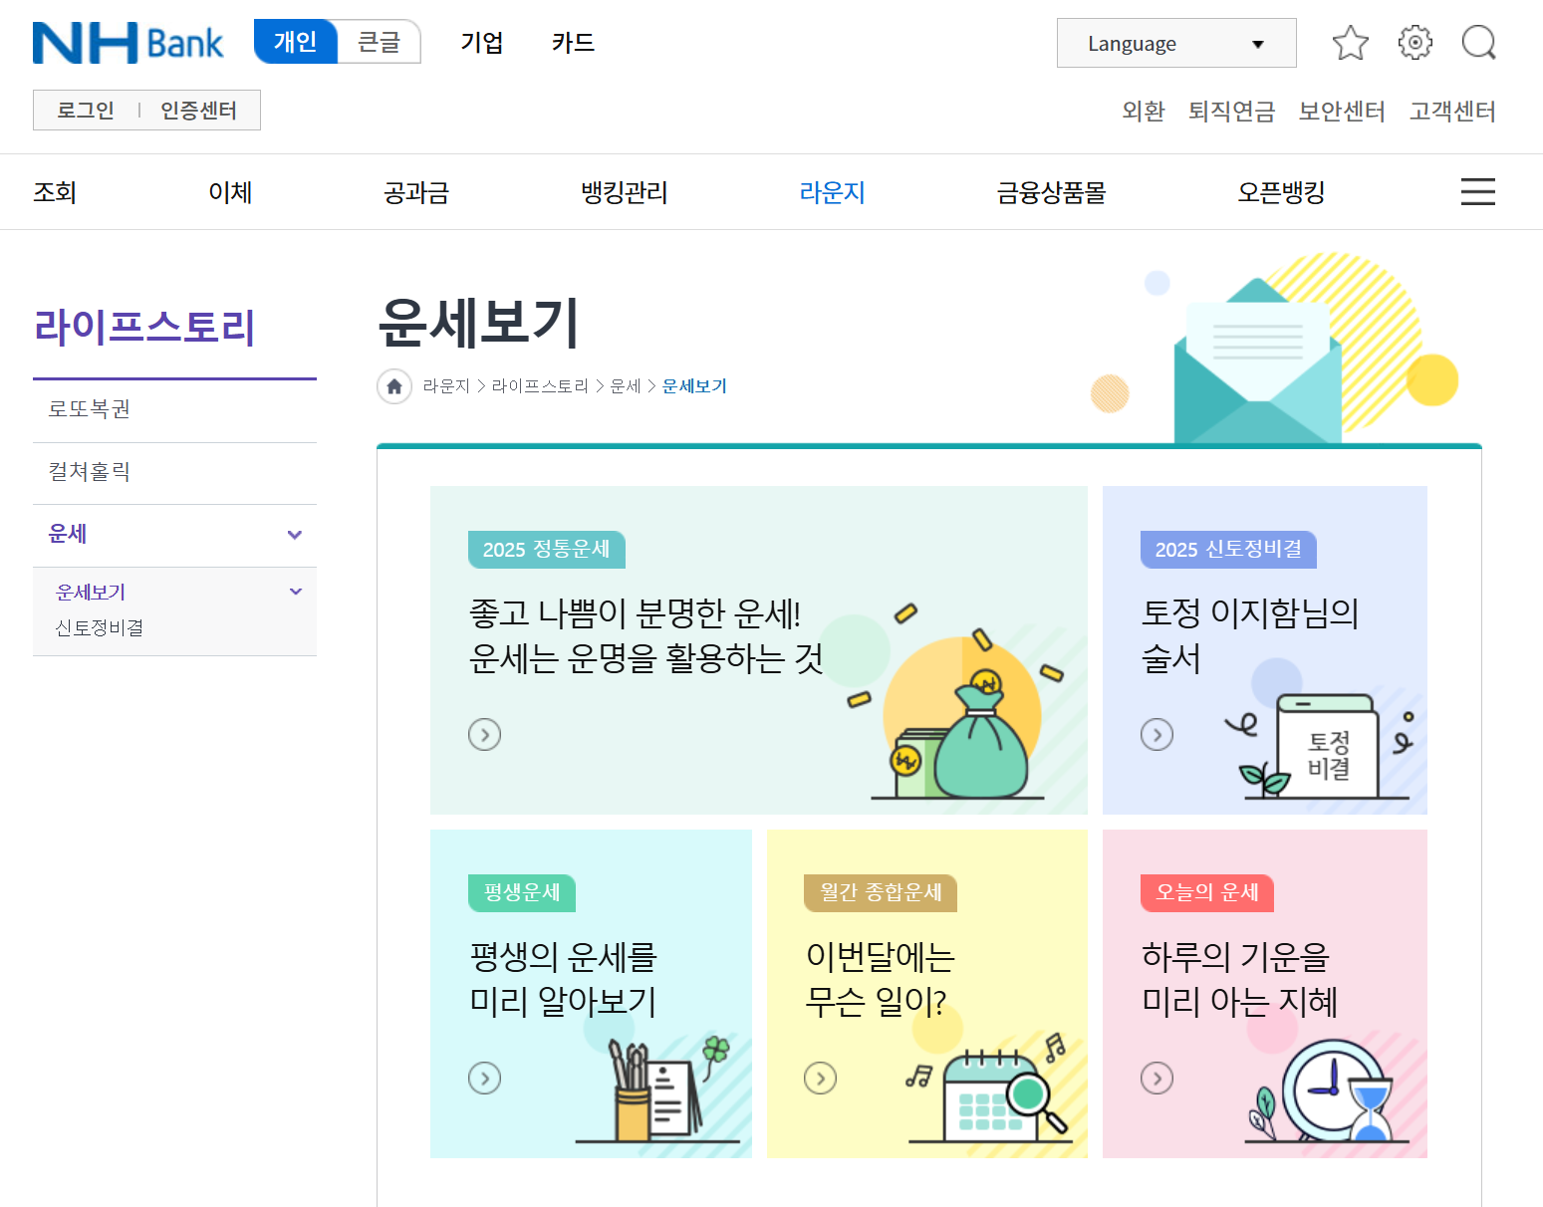
Task: Click arrow icon on 2025 신토정비결 card
Action: 1157,735
